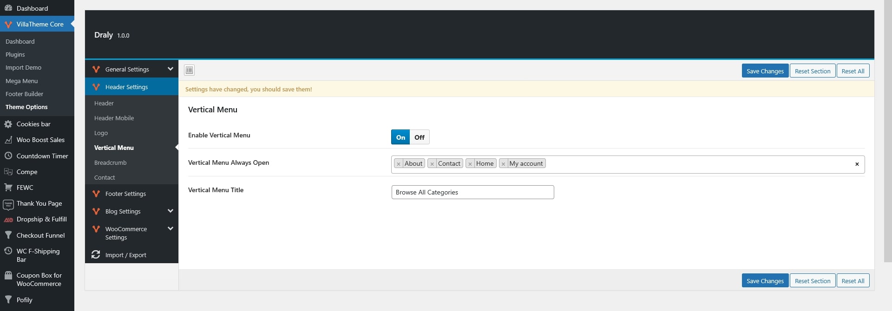Click the Vertical Menu Title text field
The width and height of the screenshot is (892, 311).
click(472, 192)
